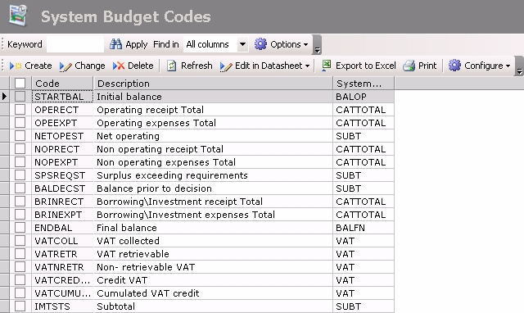
Task: Open the Edit in Datasheet dropdown arrow
Action: pos(307,66)
